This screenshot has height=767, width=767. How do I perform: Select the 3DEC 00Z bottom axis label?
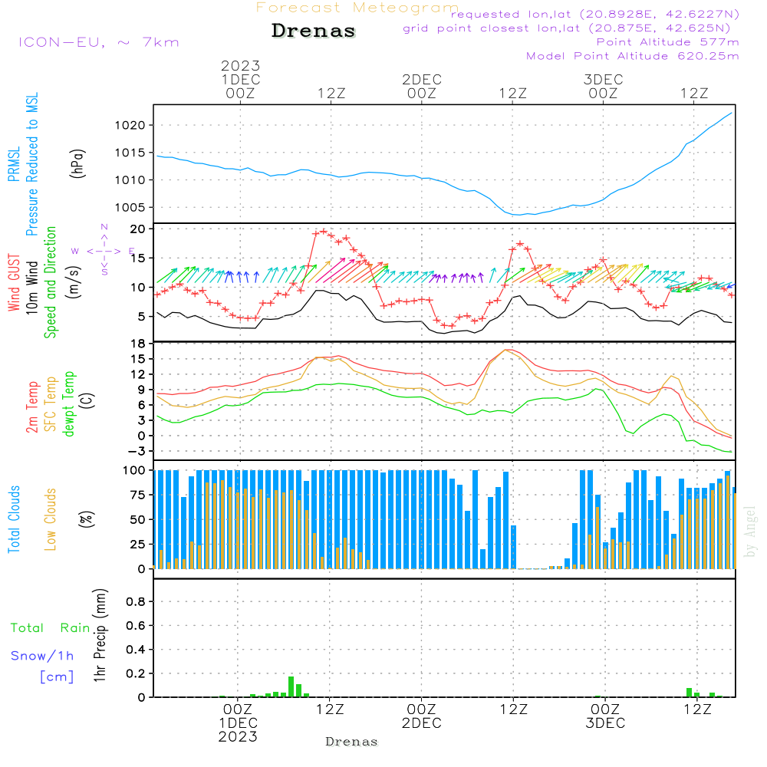[x=605, y=716]
